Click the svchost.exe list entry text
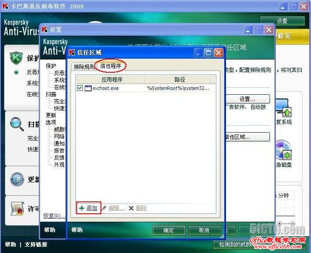Viewport: 311px width, 253px height. point(106,88)
